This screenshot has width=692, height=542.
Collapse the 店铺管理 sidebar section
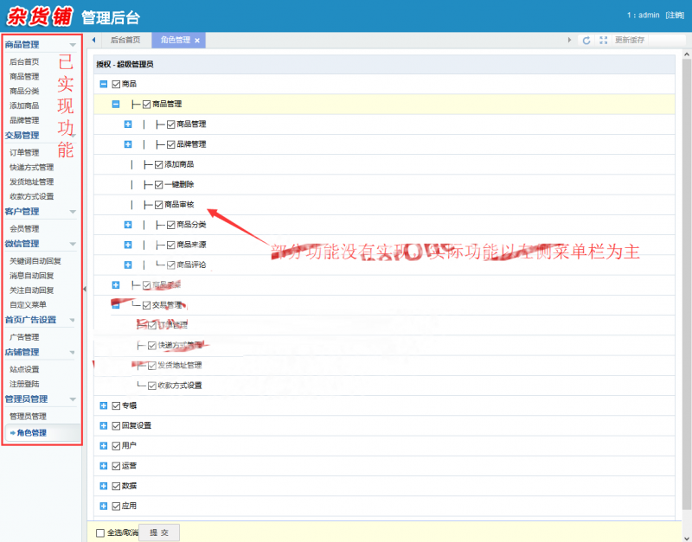(x=73, y=353)
